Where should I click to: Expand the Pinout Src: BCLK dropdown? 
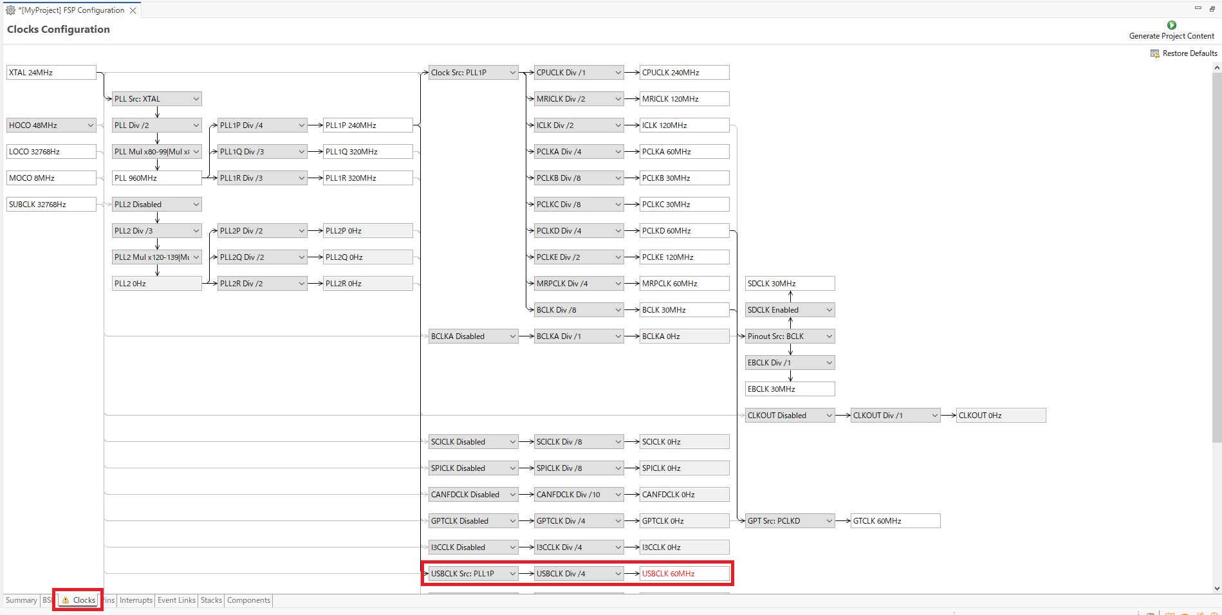click(x=790, y=336)
